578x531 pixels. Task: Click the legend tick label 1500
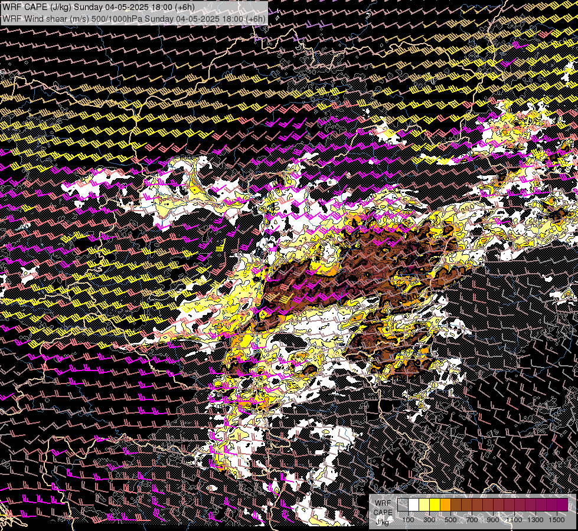[557, 520]
